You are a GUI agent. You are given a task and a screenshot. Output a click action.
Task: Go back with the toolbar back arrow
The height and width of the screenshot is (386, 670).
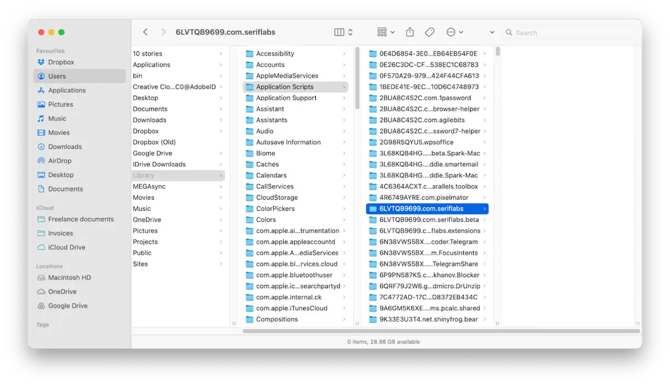(x=145, y=32)
